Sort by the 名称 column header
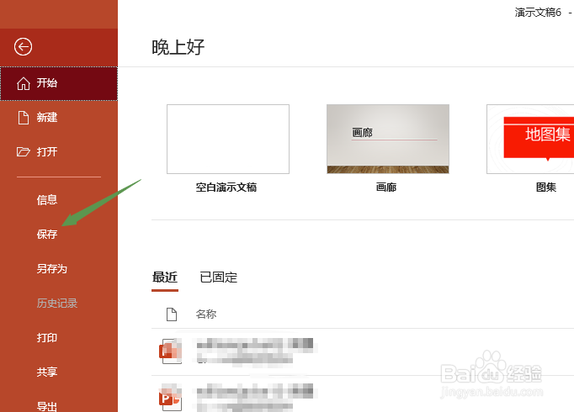The height and width of the screenshot is (412, 574). 206,314
